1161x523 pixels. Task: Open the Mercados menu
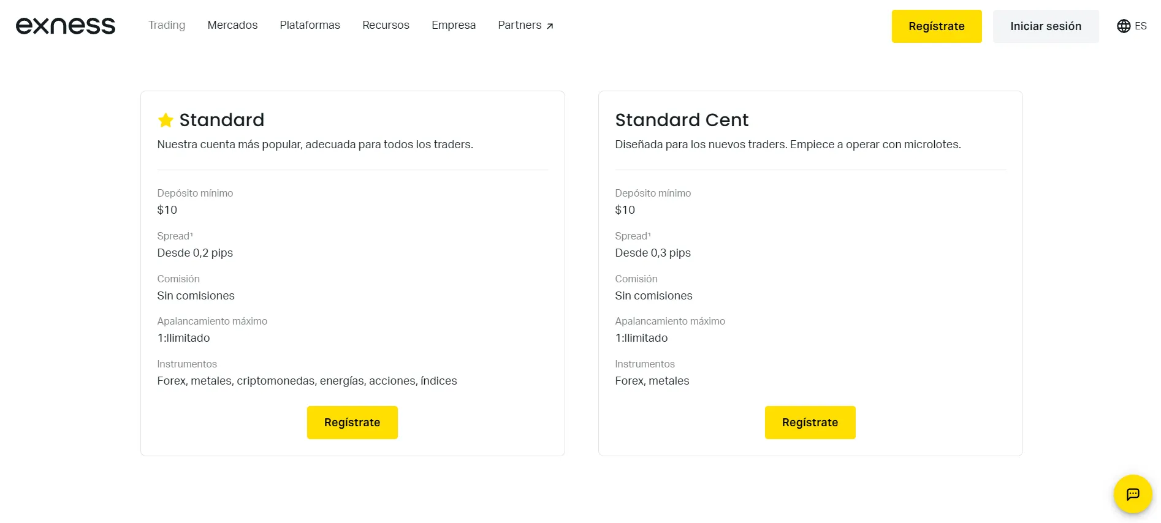click(x=232, y=25)
